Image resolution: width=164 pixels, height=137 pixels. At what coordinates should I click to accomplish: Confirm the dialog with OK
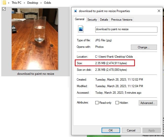point(111,130)
